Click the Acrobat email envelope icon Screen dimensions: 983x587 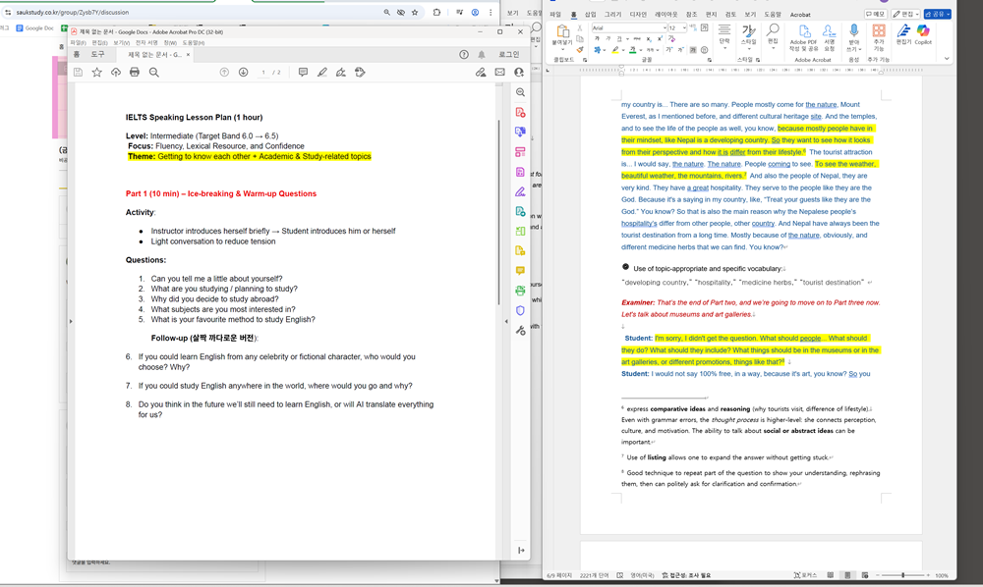[x=499, y=72]
